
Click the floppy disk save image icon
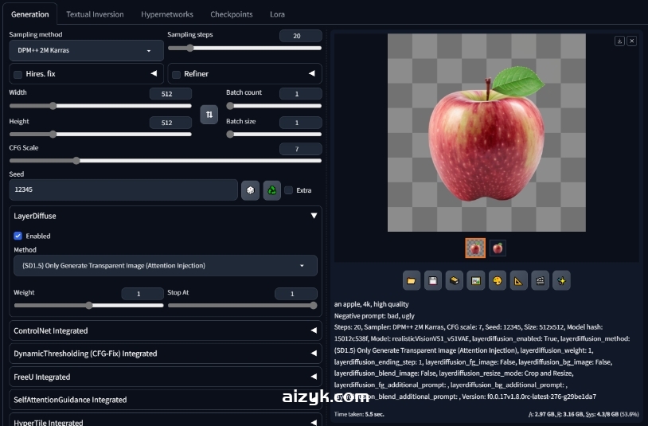tap(433, 280)
